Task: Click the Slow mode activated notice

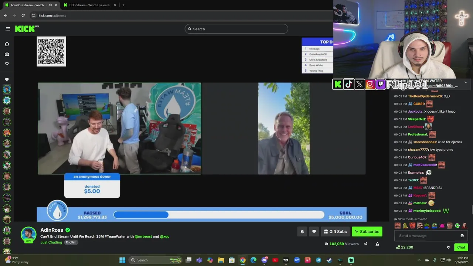Action: click(x=411, y=219)
